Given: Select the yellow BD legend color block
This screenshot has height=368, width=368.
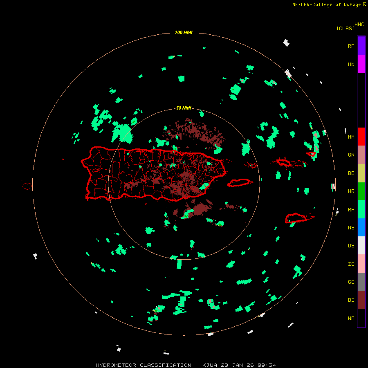Looking at the screenshot, I should pos(361,173).
